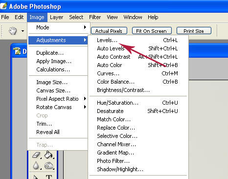Choose Match Color... adjustment
Image resolution: width=228 pixels, height=179 pixels.
138,119
